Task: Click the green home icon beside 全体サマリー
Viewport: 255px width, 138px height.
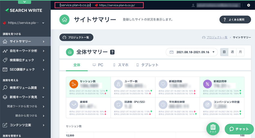Action: (70, 52)
